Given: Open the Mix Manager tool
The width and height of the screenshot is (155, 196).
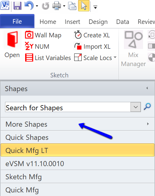Looking at the screenshot, I should (133, 49).
